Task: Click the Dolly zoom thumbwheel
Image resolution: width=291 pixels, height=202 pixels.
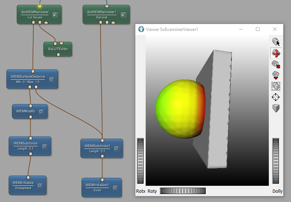Action: tap(276, 161)
